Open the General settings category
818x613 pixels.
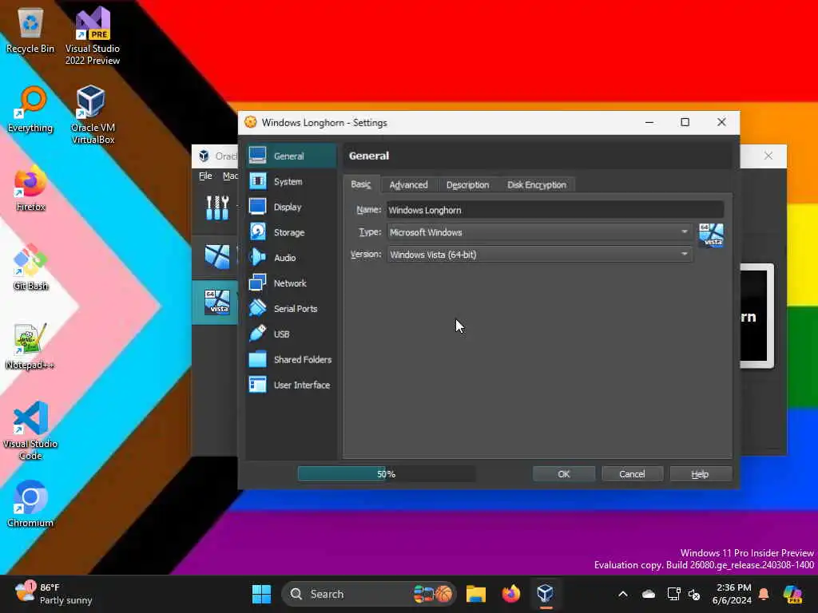point(291,156)
